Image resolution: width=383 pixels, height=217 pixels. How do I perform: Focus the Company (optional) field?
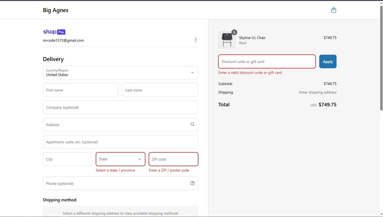(x=121, y=107)
